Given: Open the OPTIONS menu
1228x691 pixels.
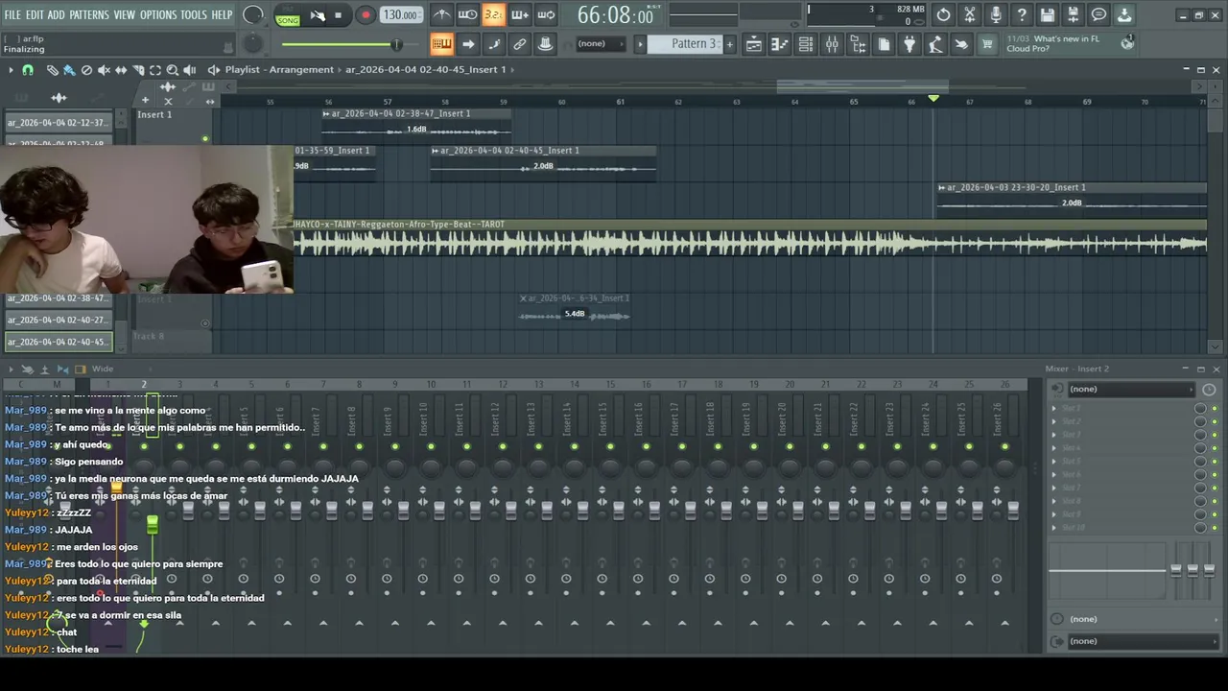Looking at the screenshot, I should (x=158, y=14).
